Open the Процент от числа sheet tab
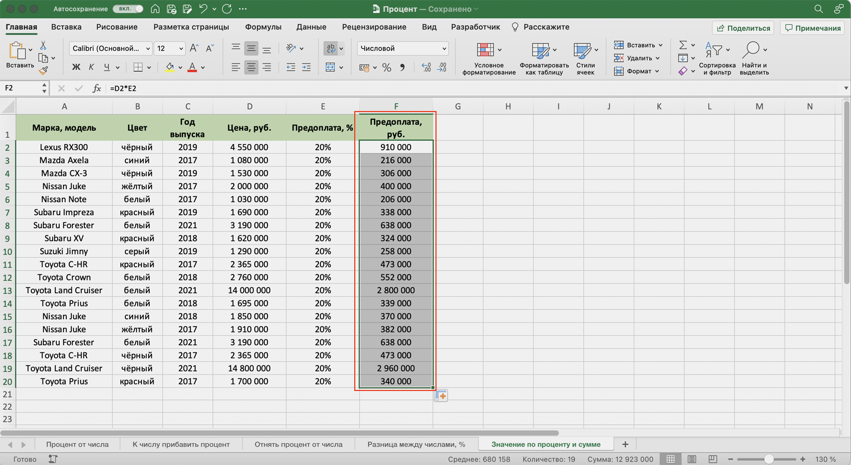 pos(77,444)
